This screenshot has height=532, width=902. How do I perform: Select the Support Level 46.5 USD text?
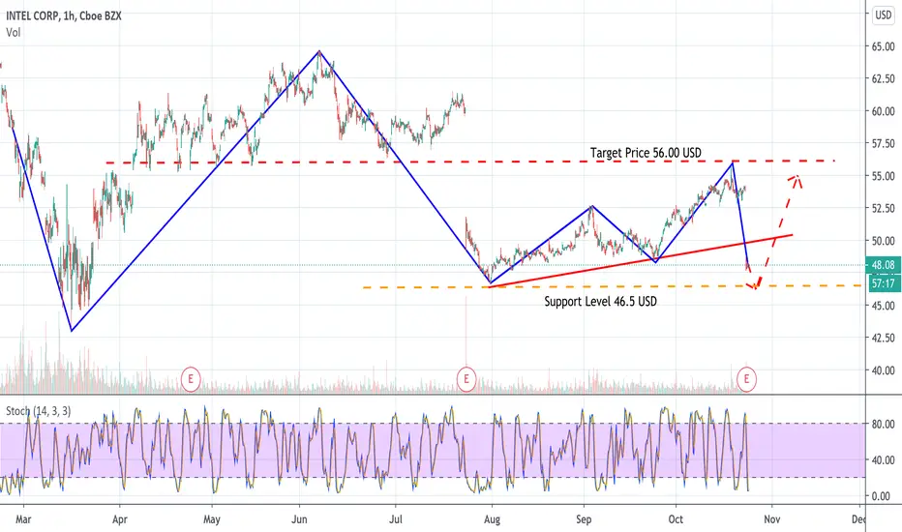(601, 302)
